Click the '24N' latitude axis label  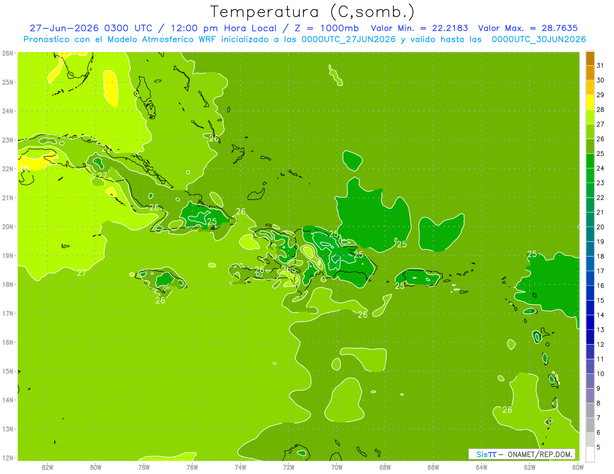(x=7, y=111)
